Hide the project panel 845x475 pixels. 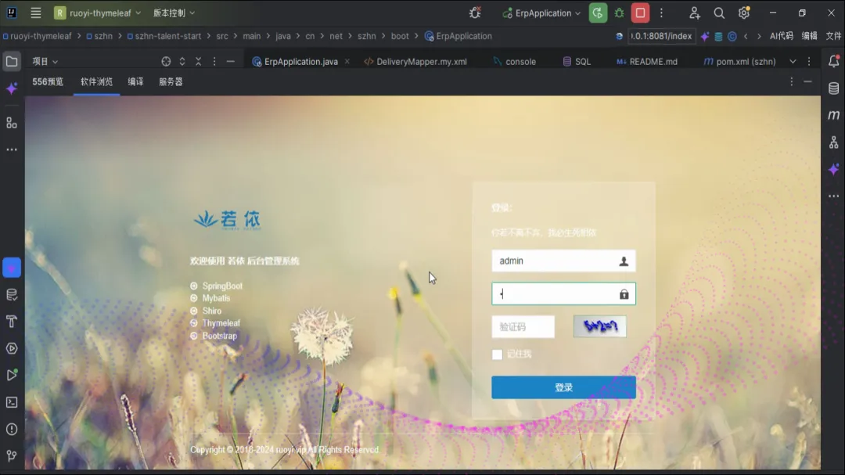tap(231, 62)
